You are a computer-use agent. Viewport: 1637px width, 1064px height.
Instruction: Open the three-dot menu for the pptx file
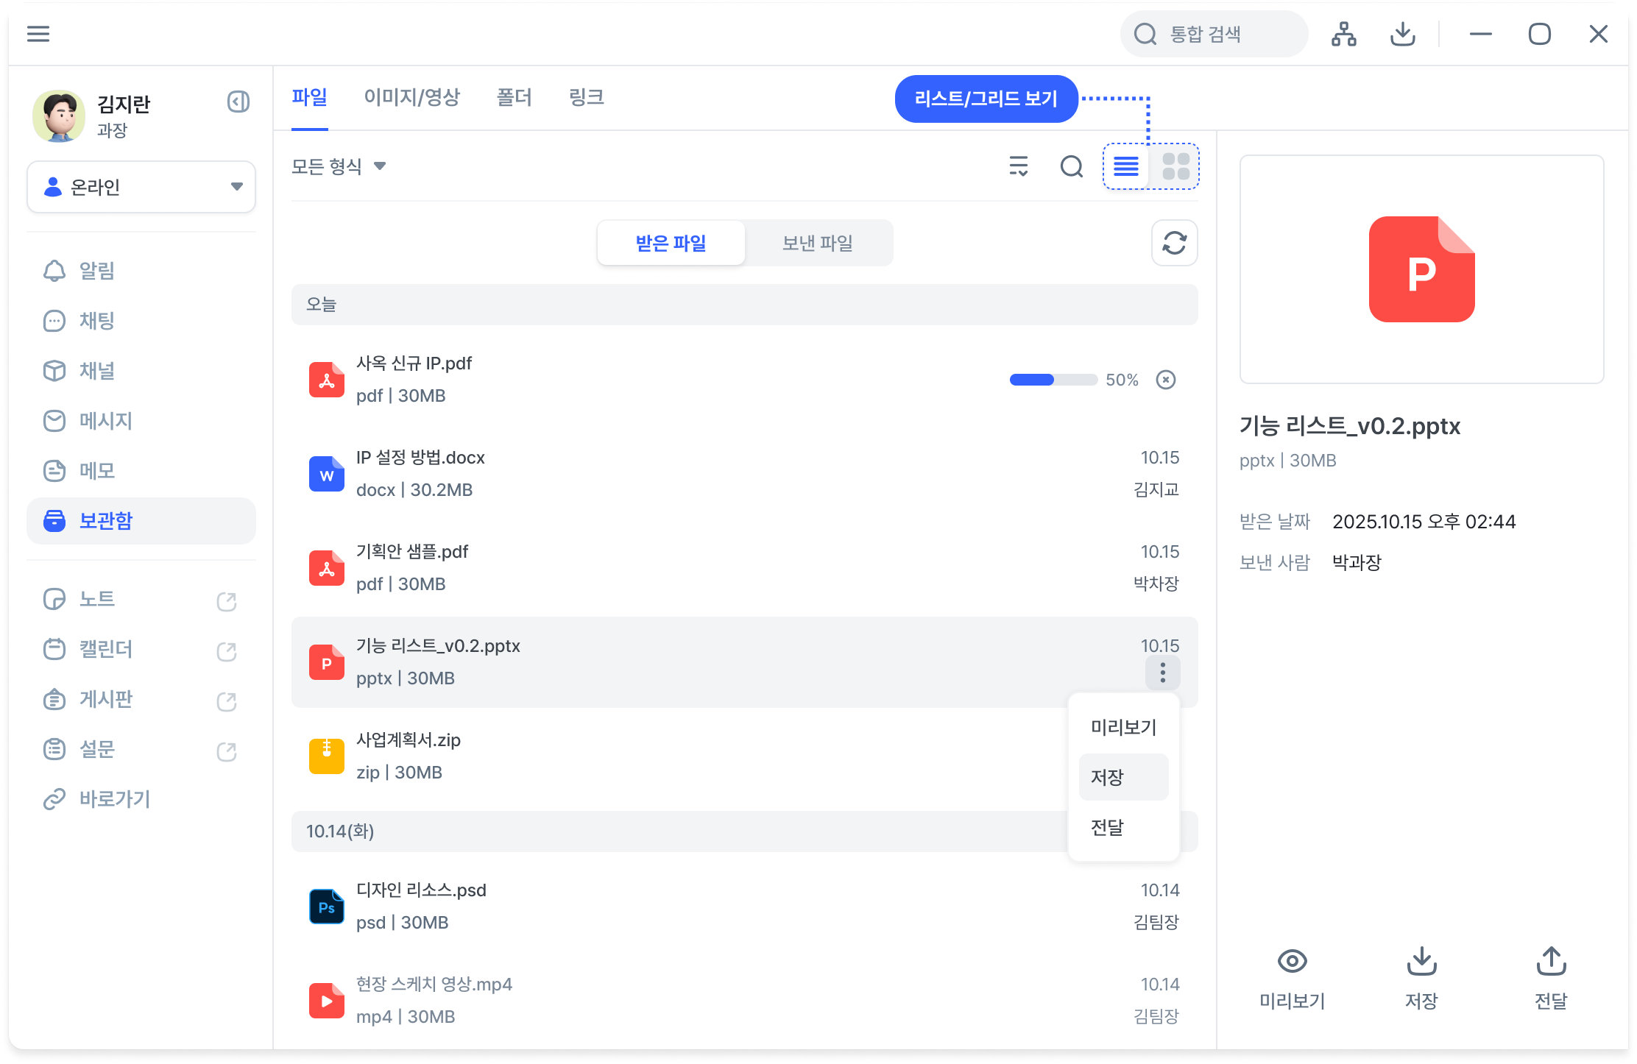(1162, 672)
